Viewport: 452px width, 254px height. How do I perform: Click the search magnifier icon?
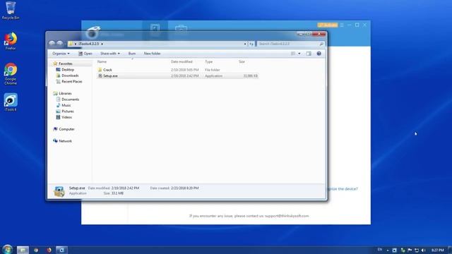(x=321, y=44)
